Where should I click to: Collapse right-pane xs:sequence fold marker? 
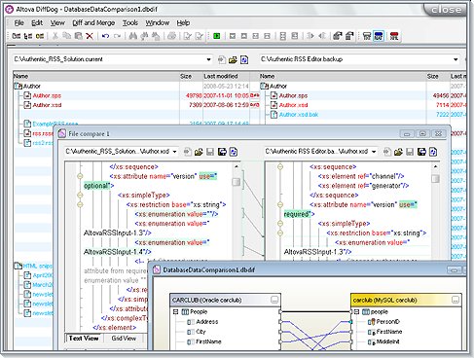click(280, 166)
